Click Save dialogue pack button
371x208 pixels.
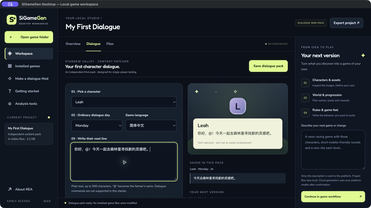pos(268,66)
